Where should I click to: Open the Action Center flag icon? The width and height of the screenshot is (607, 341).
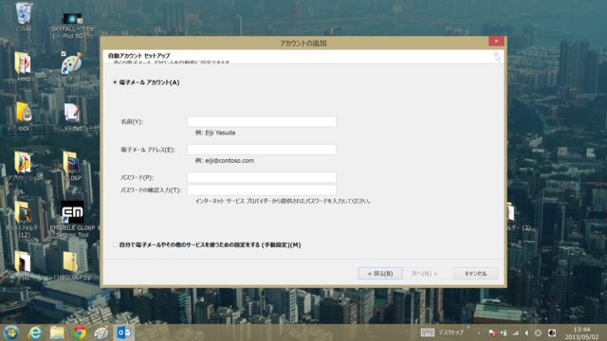pos(492,332)
